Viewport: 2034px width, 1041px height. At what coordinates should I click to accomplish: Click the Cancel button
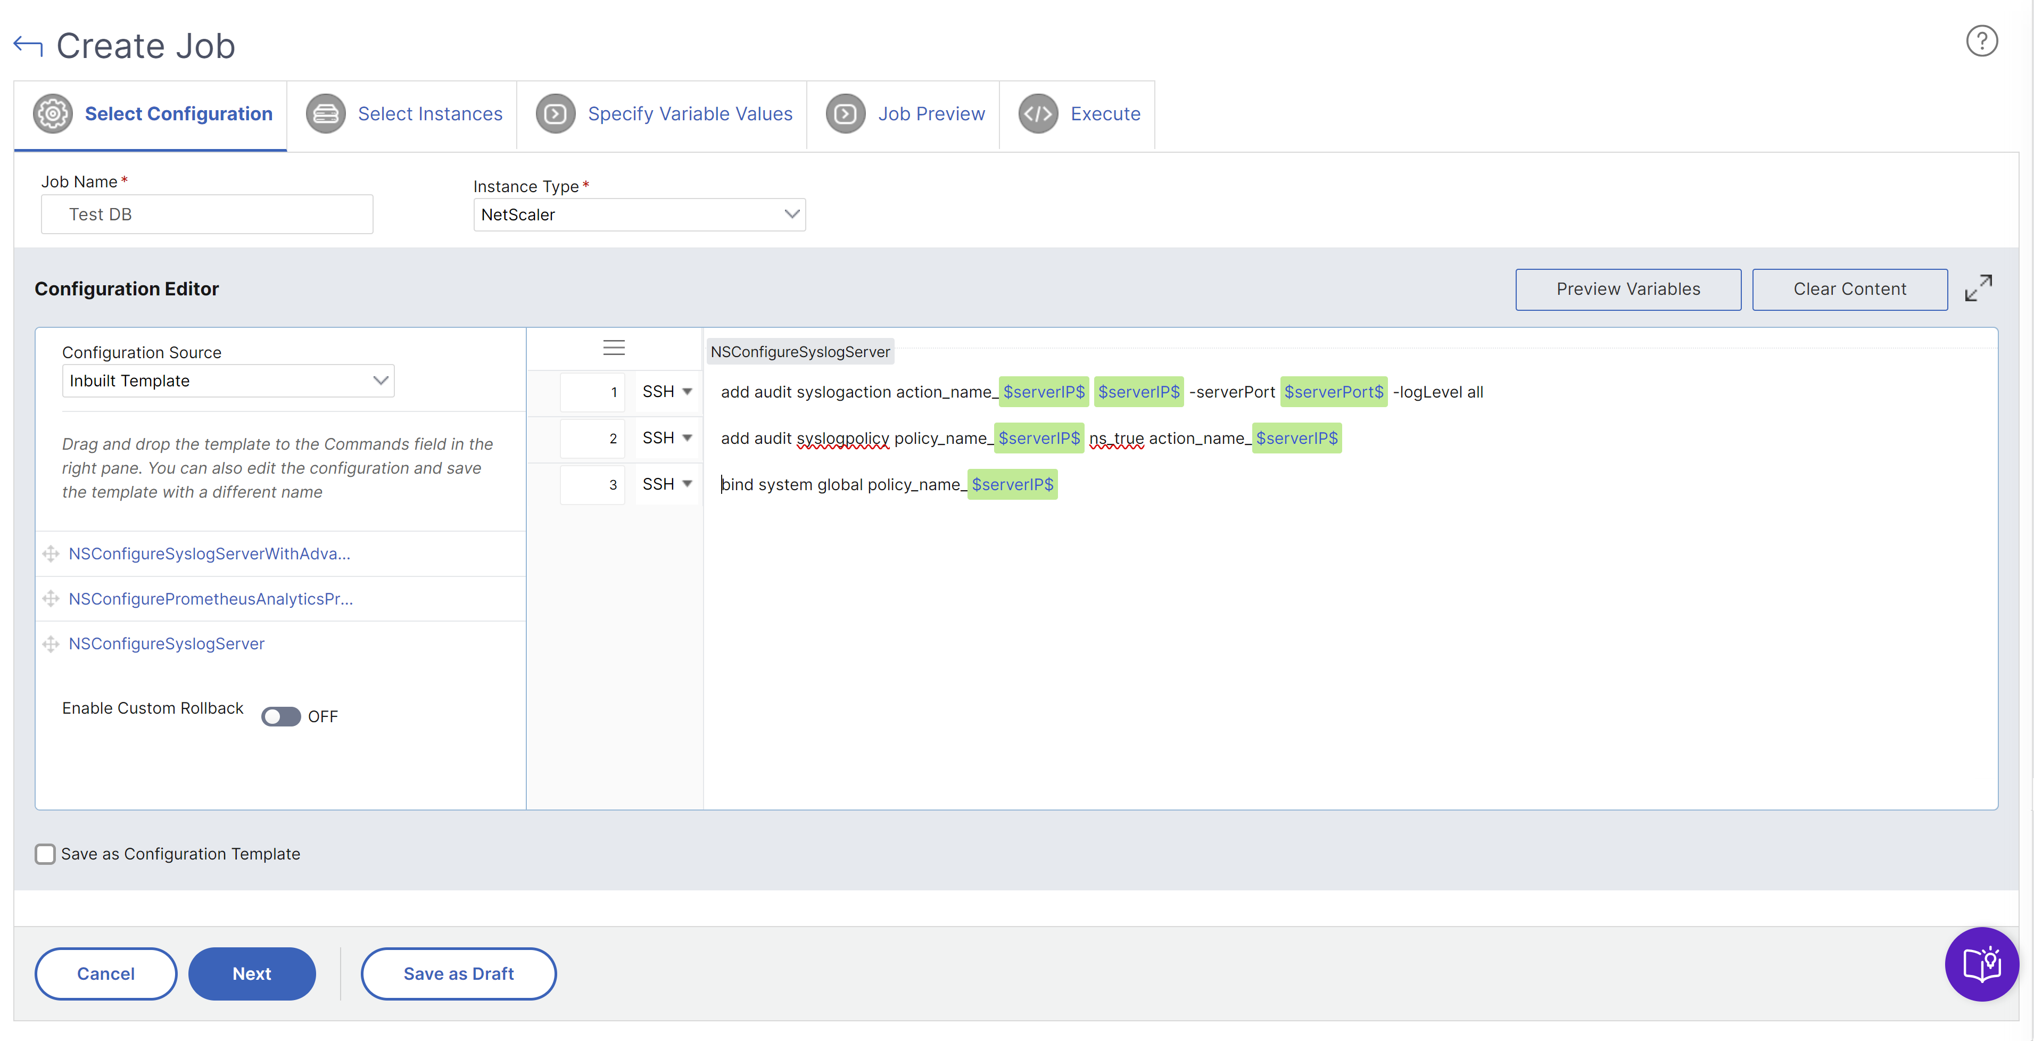(106, 974)
